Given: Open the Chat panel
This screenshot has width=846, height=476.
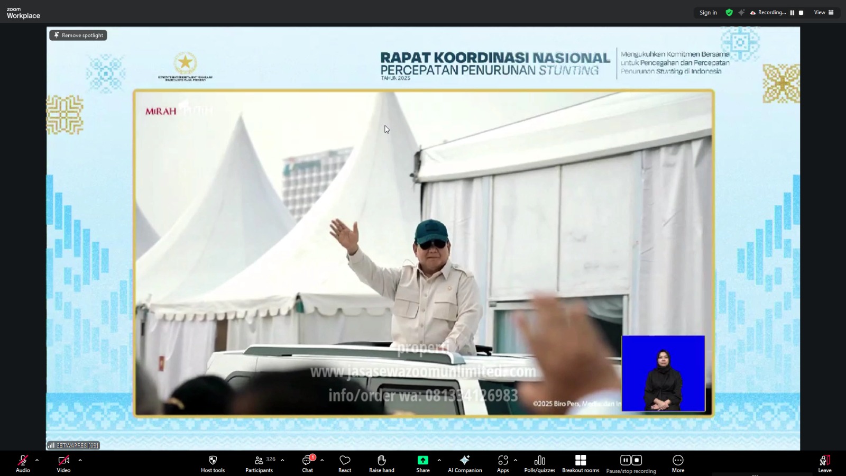Looking at the screenshot, I should 307,460.
